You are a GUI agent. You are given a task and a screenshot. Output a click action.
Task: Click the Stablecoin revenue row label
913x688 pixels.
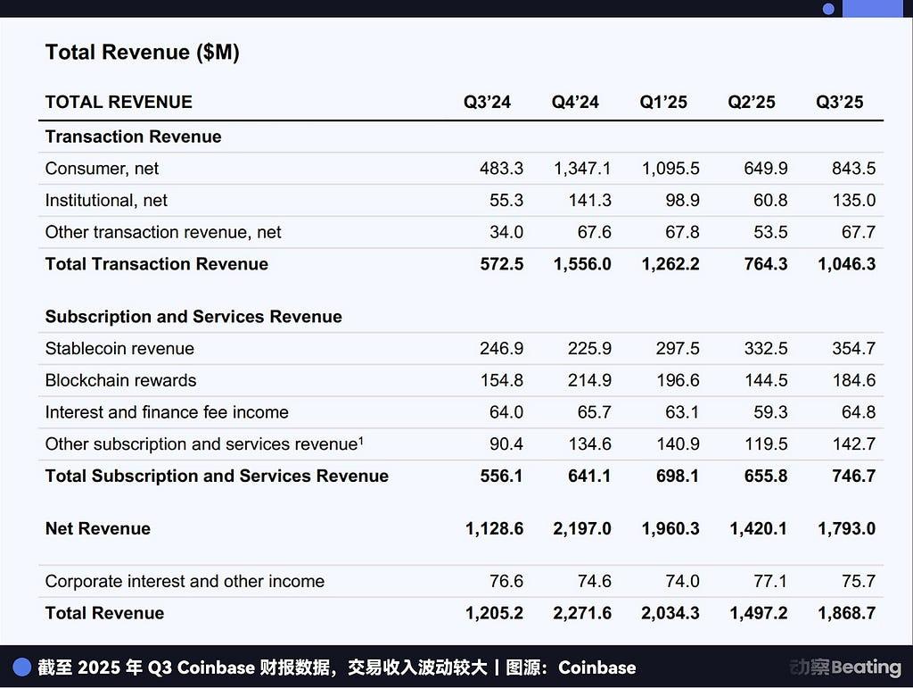coord(119,349)
